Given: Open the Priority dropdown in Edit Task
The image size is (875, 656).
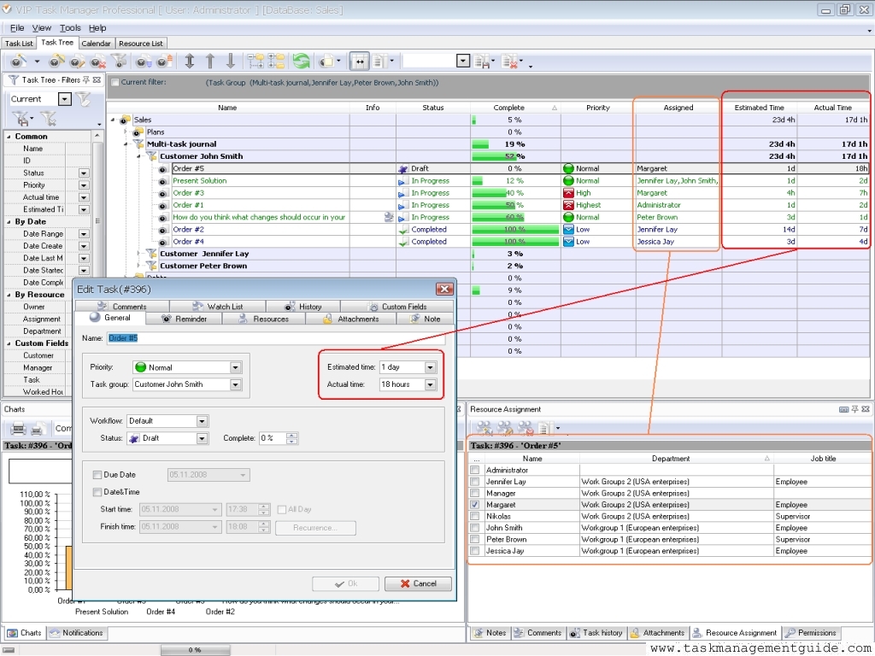Looking at the screenshot, I should tap(236, 367).
